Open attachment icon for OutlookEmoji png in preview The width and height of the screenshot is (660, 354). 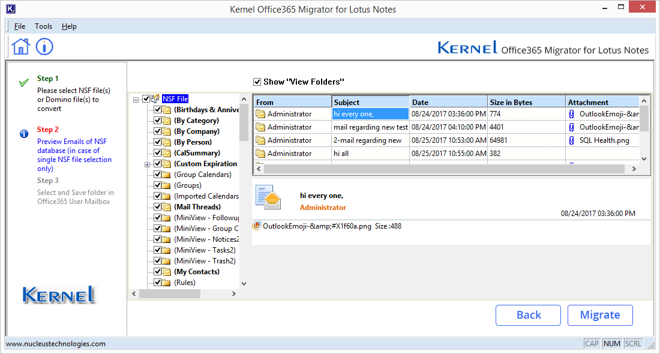click(257, 226)
